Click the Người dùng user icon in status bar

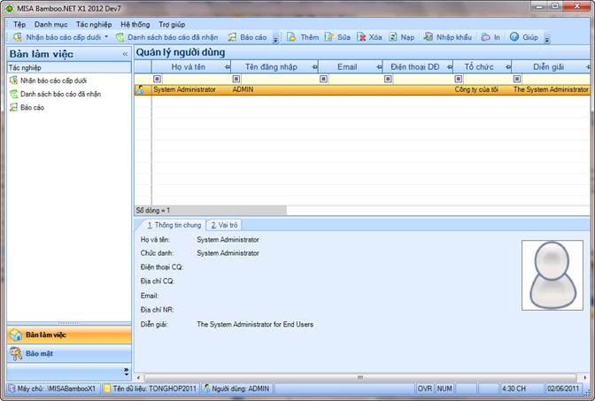point(207,388)
